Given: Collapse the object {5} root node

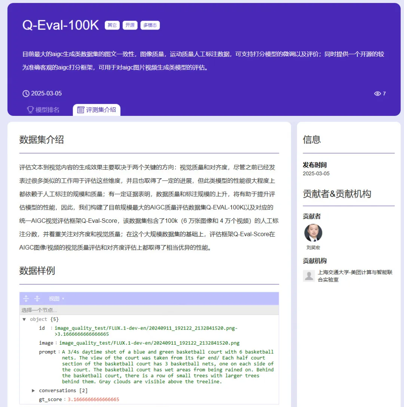Looking at the screenshot, I should point(24,319).
